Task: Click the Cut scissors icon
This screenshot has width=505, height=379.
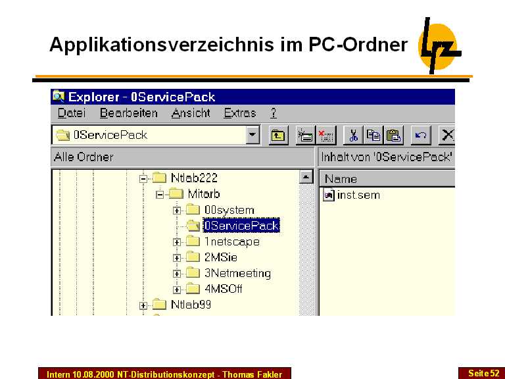Action: pos(353,136)
